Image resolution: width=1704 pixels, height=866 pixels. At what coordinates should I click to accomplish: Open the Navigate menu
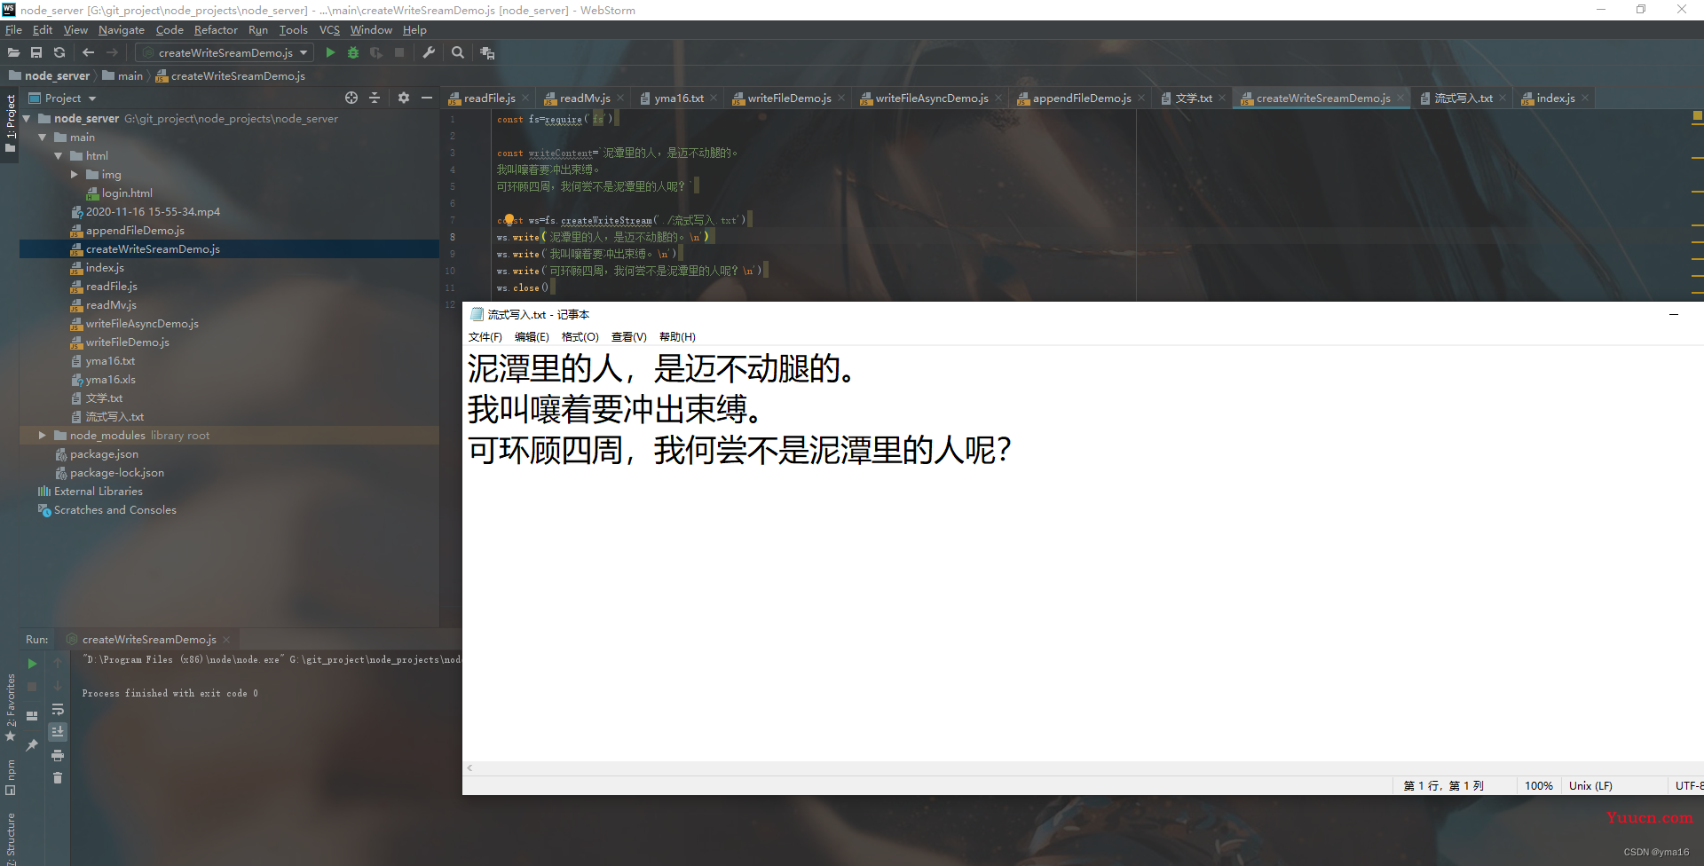click(x=121, y=29)
